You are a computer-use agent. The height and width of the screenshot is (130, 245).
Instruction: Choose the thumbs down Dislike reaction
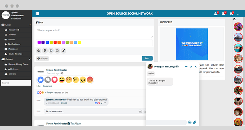pyautogui.click(x=48, y=80)
